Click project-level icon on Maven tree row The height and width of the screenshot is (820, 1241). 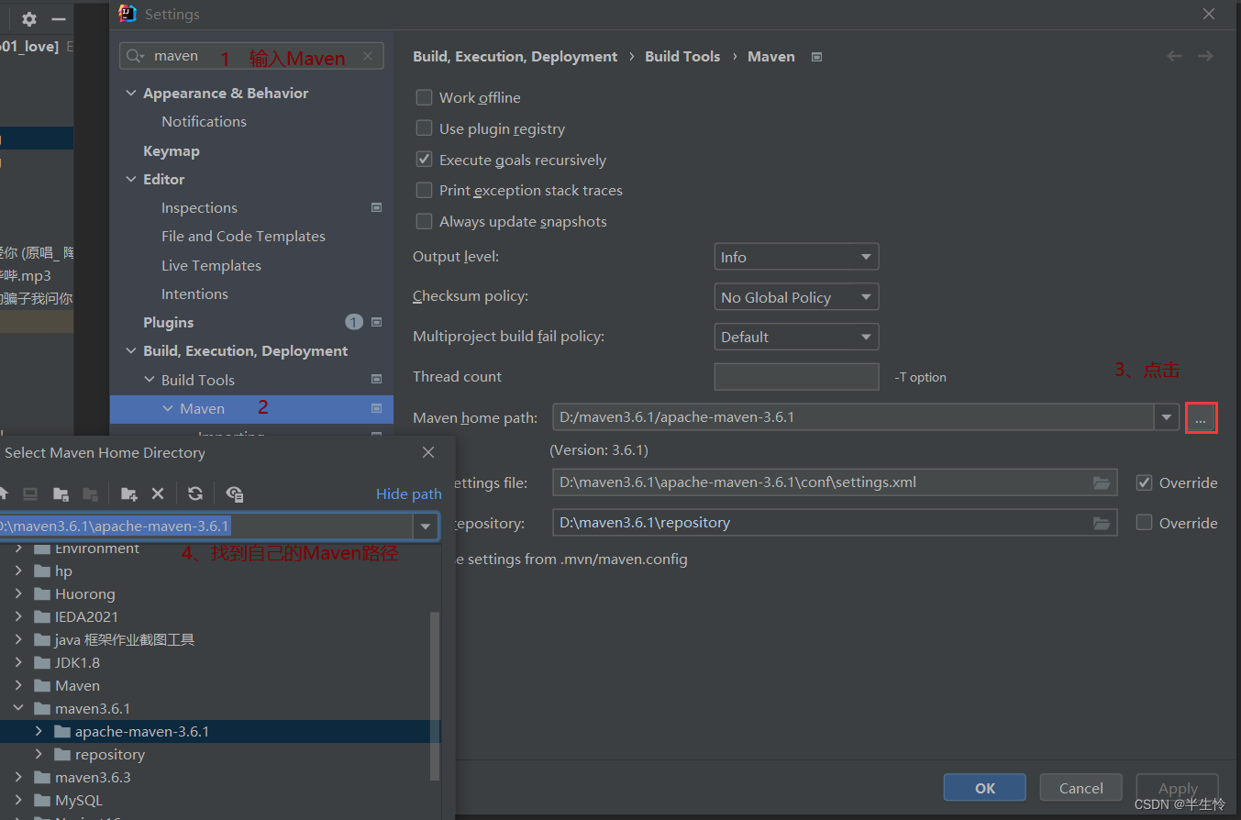[376, 408]
